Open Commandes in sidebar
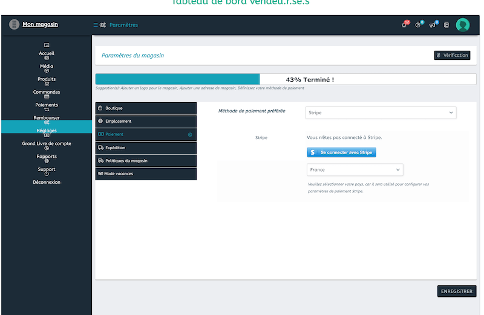Viewport: 484px width, 315px height. (x=47, y=92)
